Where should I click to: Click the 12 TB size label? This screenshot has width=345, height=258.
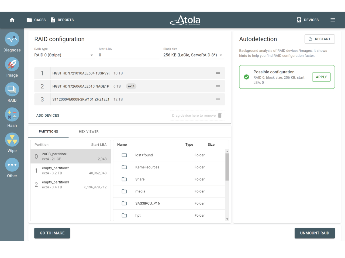pyautogui.click(x=118, y=99)
